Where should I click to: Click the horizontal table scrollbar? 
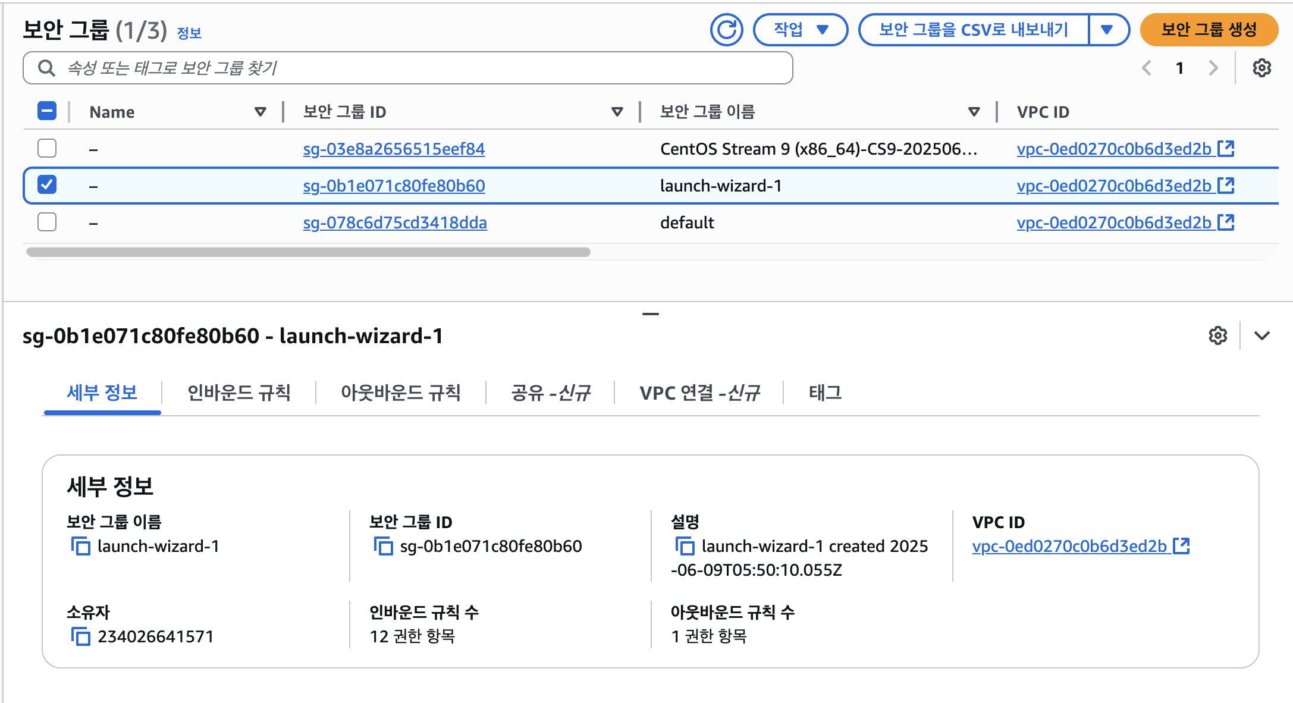[308, 252]
